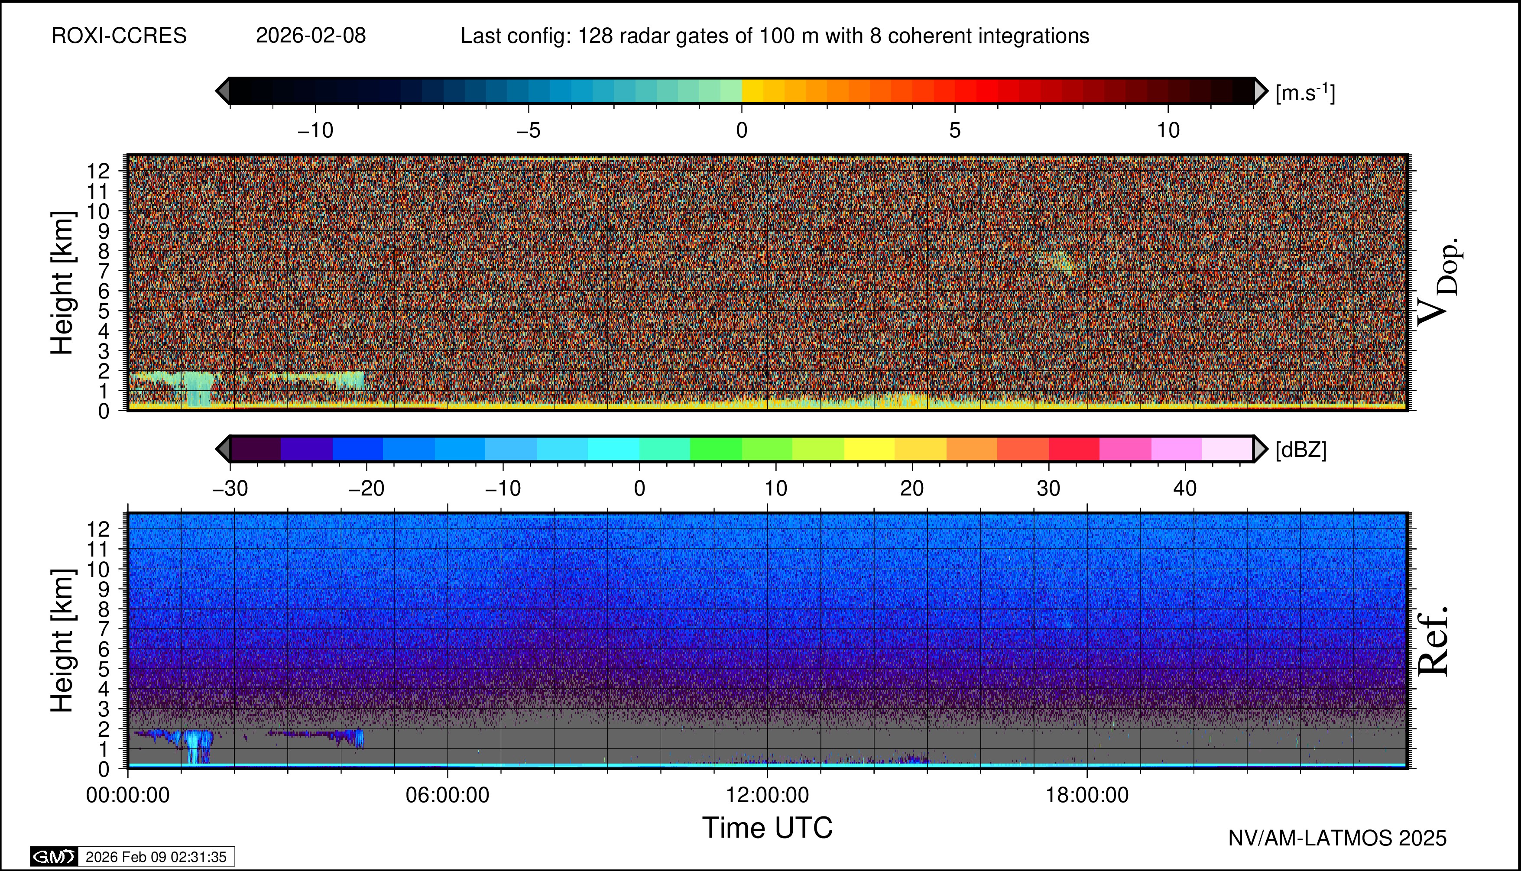The width and height of the screenshot is (1521, 871).
Task: Click the yellow swatch at 0 m/s
Action: (753, 91)
